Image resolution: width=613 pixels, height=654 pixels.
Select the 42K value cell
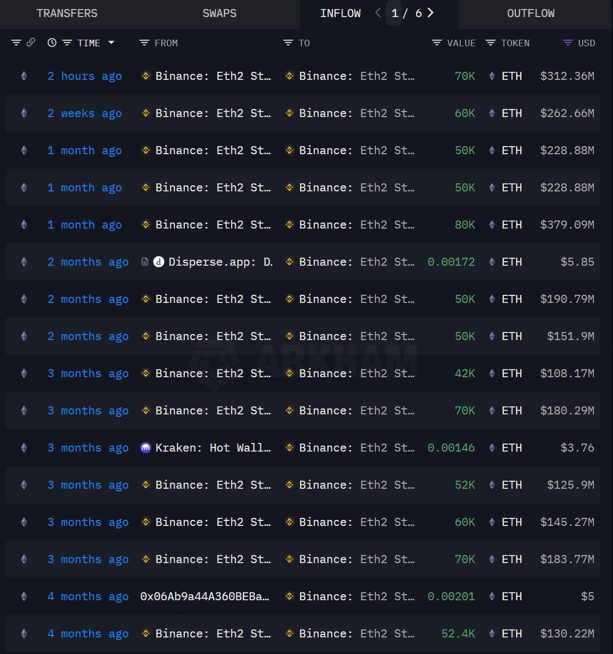tap(465, 373)
